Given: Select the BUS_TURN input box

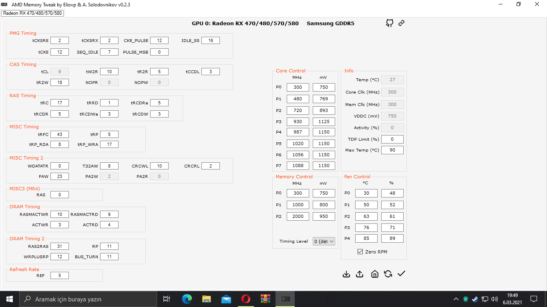Looking at the screenshot, I should (109, 257).
